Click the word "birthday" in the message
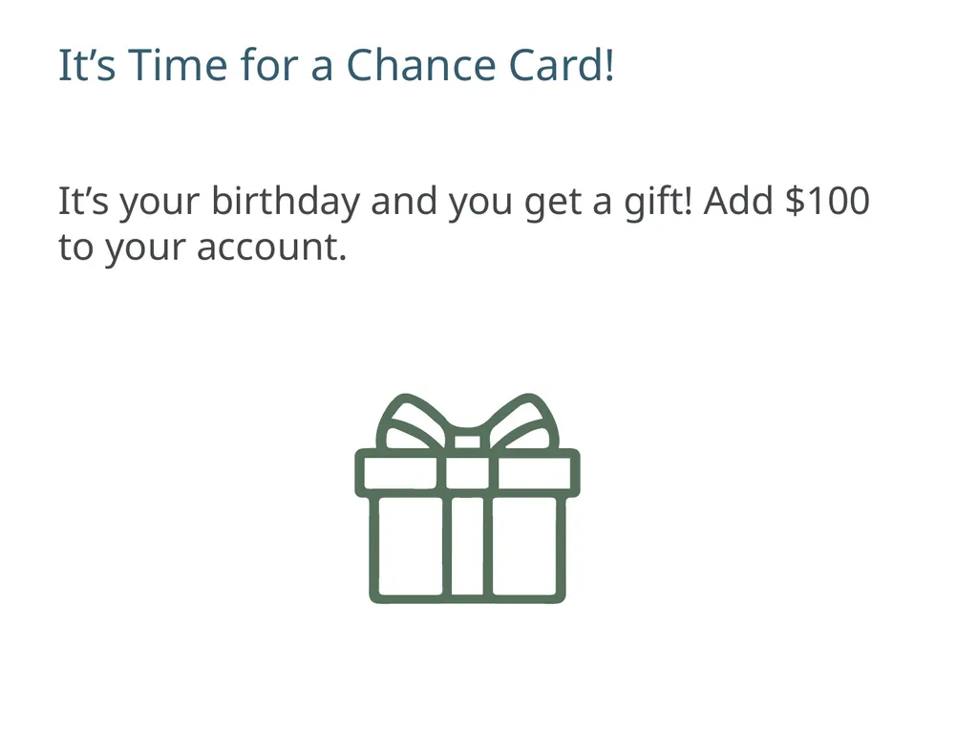Image resolution: width=978 pixels, height=734 pixels. point(286,201)
